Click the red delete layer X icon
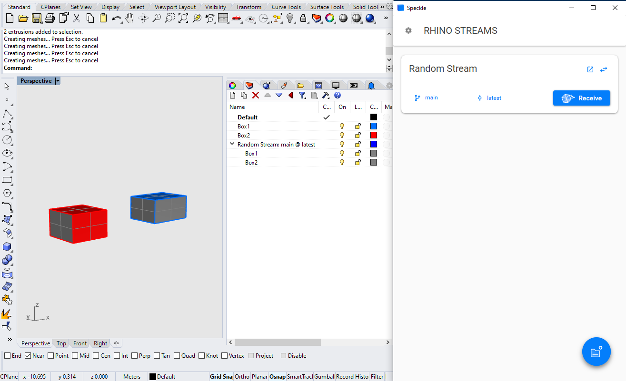 click(256, 95)
